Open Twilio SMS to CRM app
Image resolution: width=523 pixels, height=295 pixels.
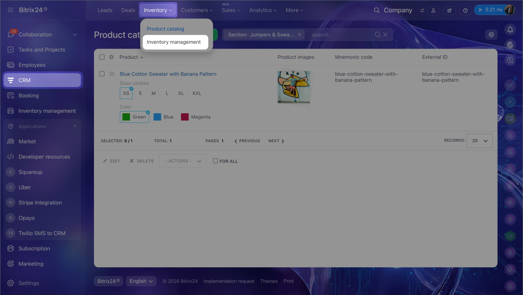coord(42,233)
